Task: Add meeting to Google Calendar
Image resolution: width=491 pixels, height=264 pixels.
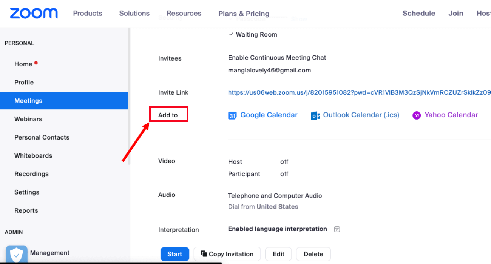Action: click(269, 115)
